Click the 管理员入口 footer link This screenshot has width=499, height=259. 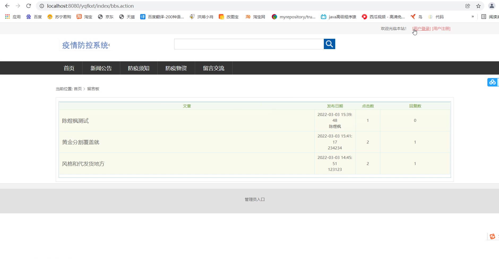(255, 200)
